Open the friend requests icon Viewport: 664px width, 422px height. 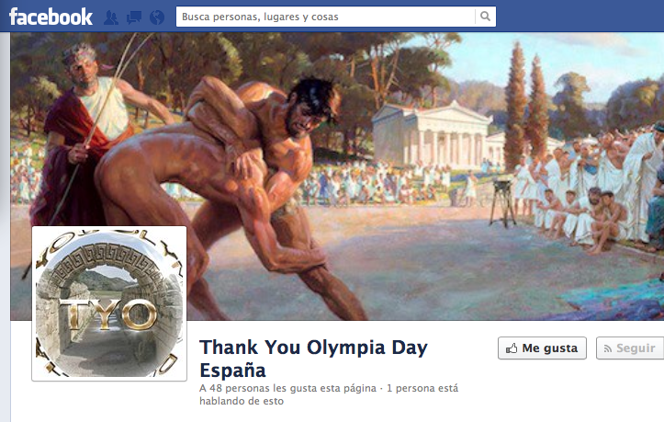[111, 17]
